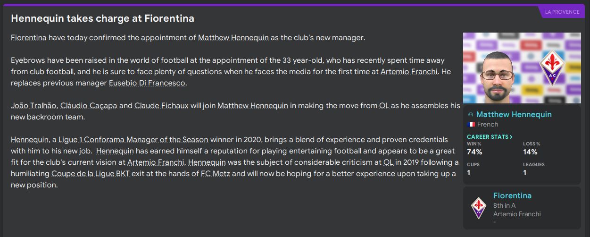This screenshot has height=237, width=590.
Task: Open the FC Metz club link
Action: tap(216, 174)
